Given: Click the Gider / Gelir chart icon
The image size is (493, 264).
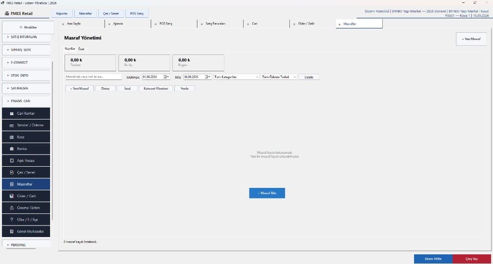Looking at the screenshot, I should (12, 196).
